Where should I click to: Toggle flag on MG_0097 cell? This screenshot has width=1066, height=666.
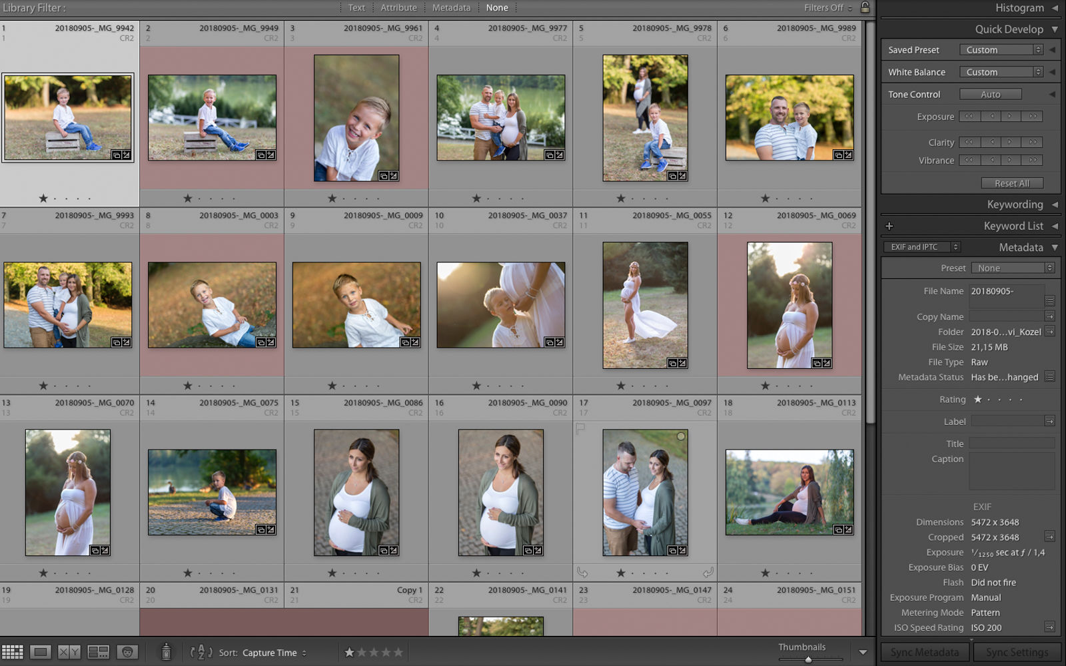580,428
